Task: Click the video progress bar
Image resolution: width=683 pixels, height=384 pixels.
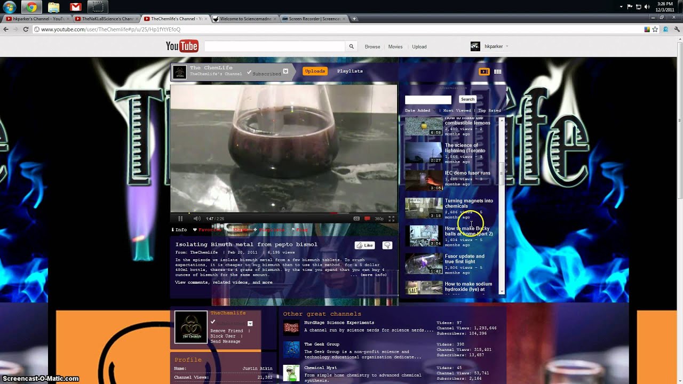Action: tap(283, 213)
